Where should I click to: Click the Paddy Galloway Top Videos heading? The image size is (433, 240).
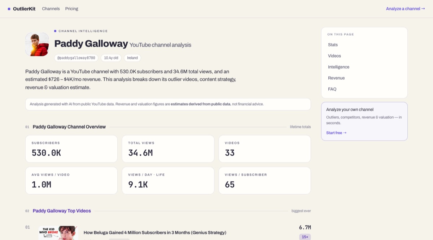62,211
